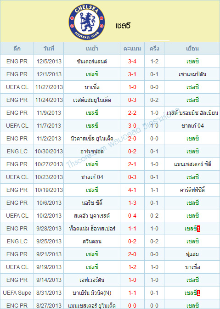
Task: Select home team นอริช ซิตี้
Action: [92, 203]
